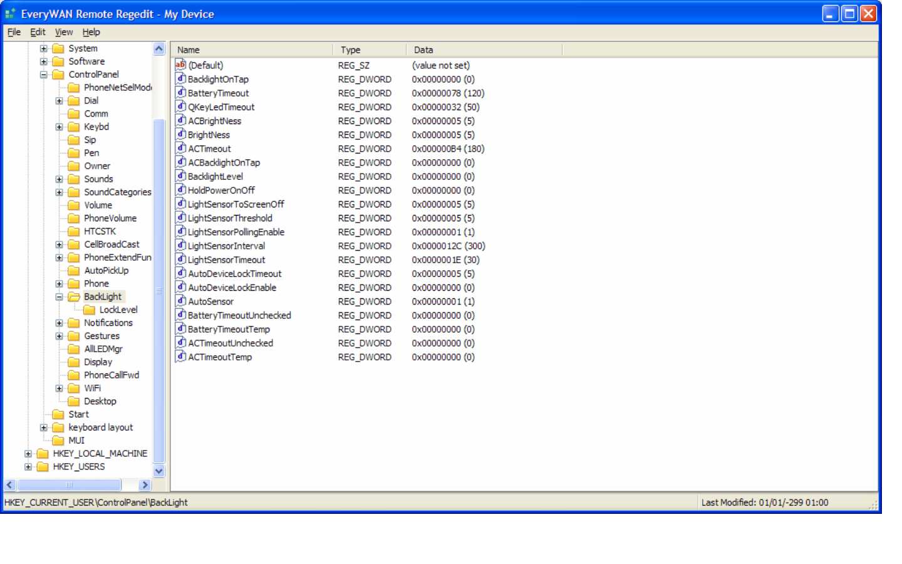Expand the Keybd tree node
This screenshot has height=564, width=902.
(x=59, y=127)
